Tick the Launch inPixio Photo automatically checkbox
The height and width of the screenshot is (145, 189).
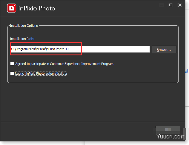point(12,73)
